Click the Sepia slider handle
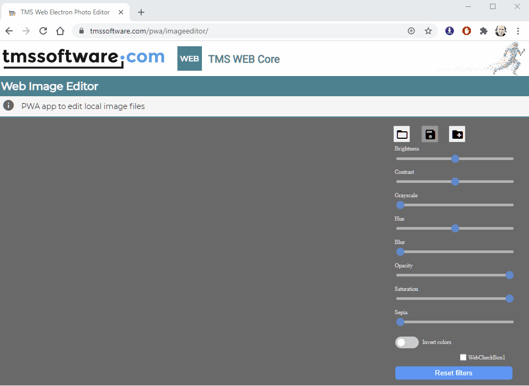 (x=400, y=322)
